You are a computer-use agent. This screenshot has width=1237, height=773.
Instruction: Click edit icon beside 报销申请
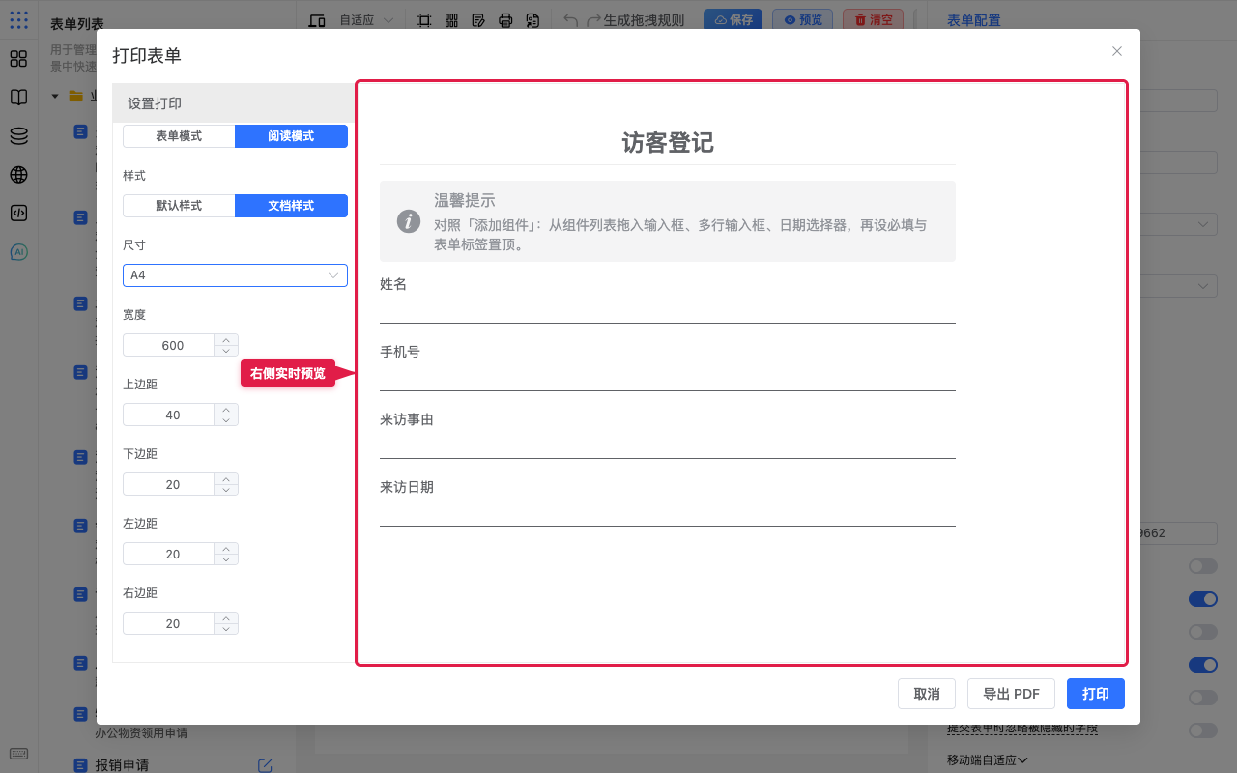point(265,765)
